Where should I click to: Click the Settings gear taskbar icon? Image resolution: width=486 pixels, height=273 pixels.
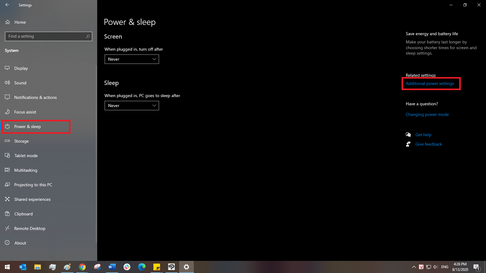[187, 267]
